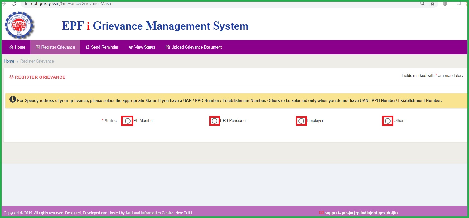Click the padlock site security icon
The height and width of the screenshot is (218, 469).
click(27, 4)
